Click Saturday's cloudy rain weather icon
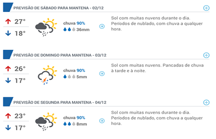The width and height of the screenshot is (216, 139). (x=46, y=27)
